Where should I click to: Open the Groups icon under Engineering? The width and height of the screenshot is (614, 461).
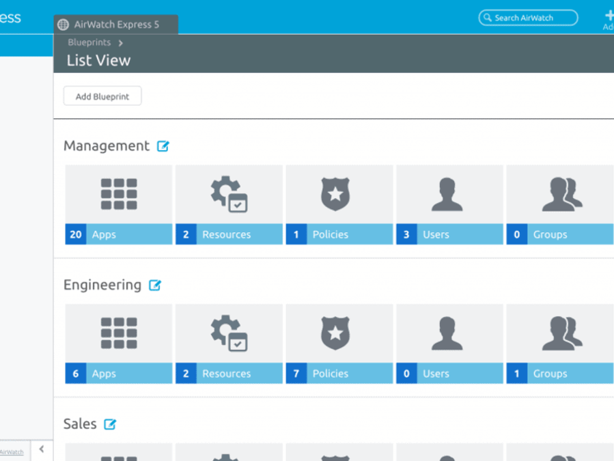pyautogui.click(x=560, y=333)
